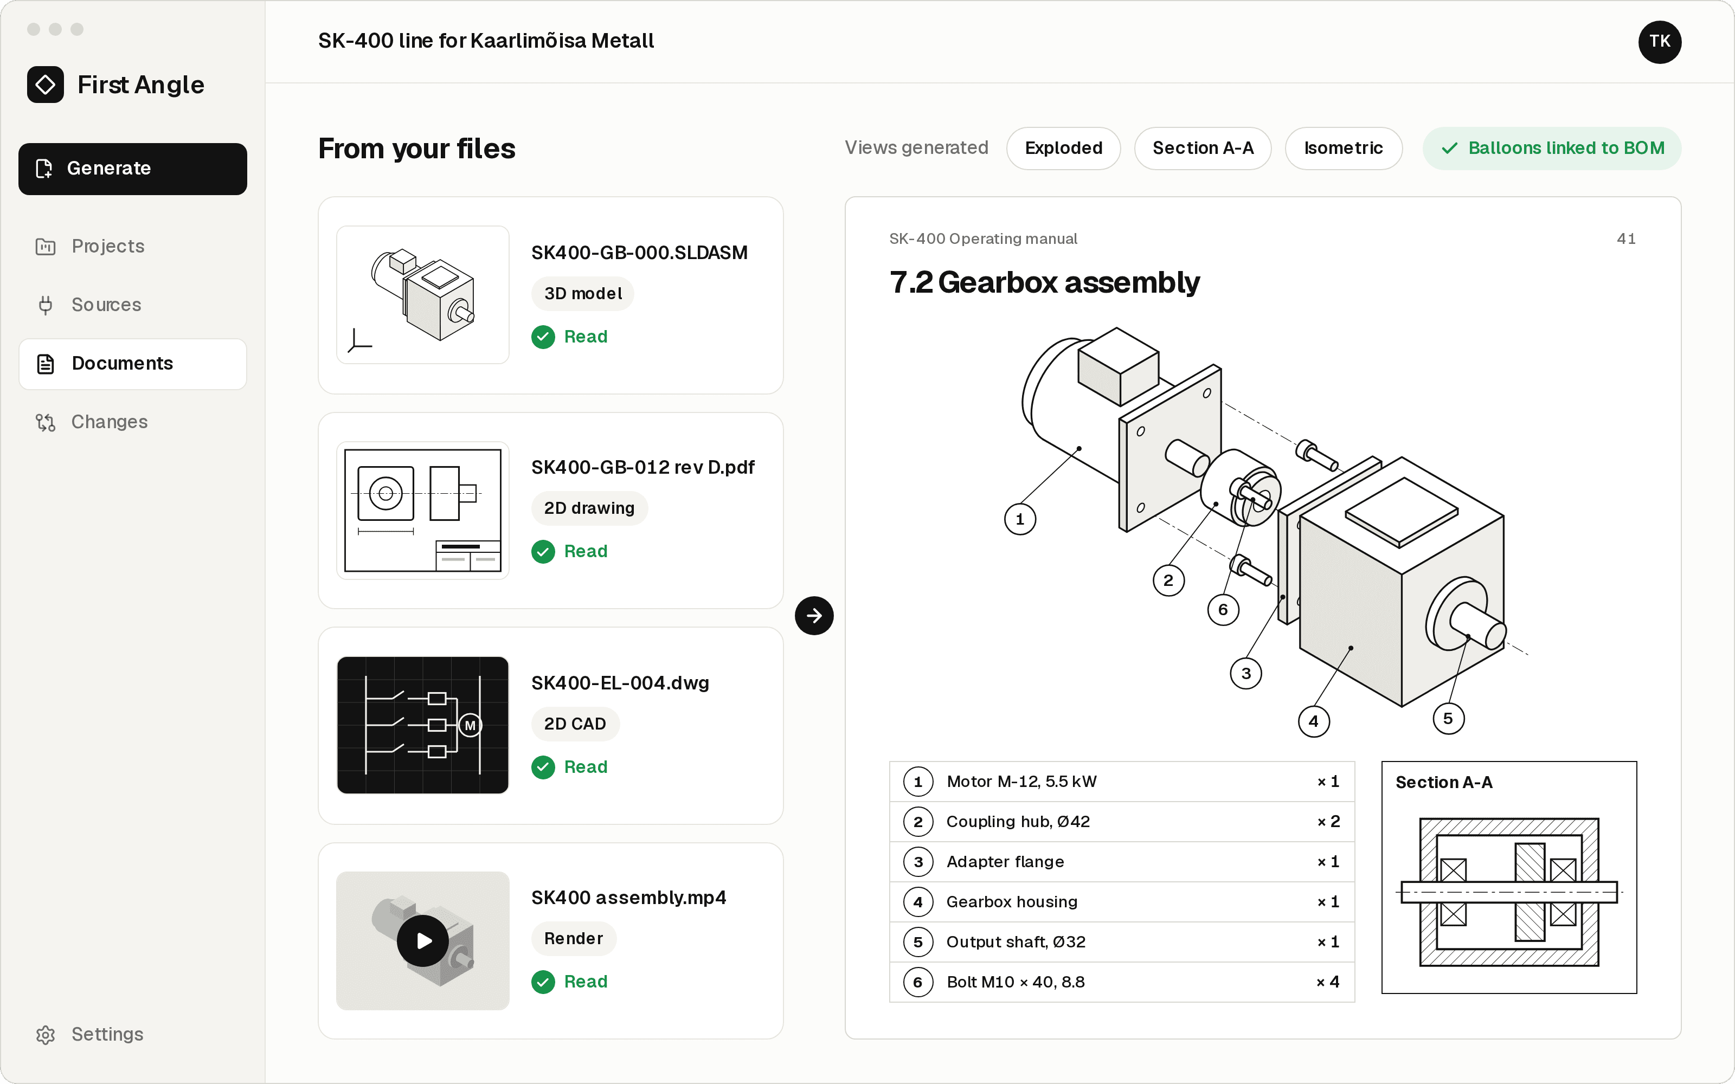The image size is (1735, 1084).
Task: Click the SK-400 Operating manual header
Action: [x=983, y=238]
